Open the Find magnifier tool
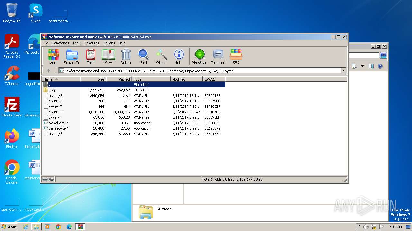This screenshot has width=412, height=231. tap(144, 57)
